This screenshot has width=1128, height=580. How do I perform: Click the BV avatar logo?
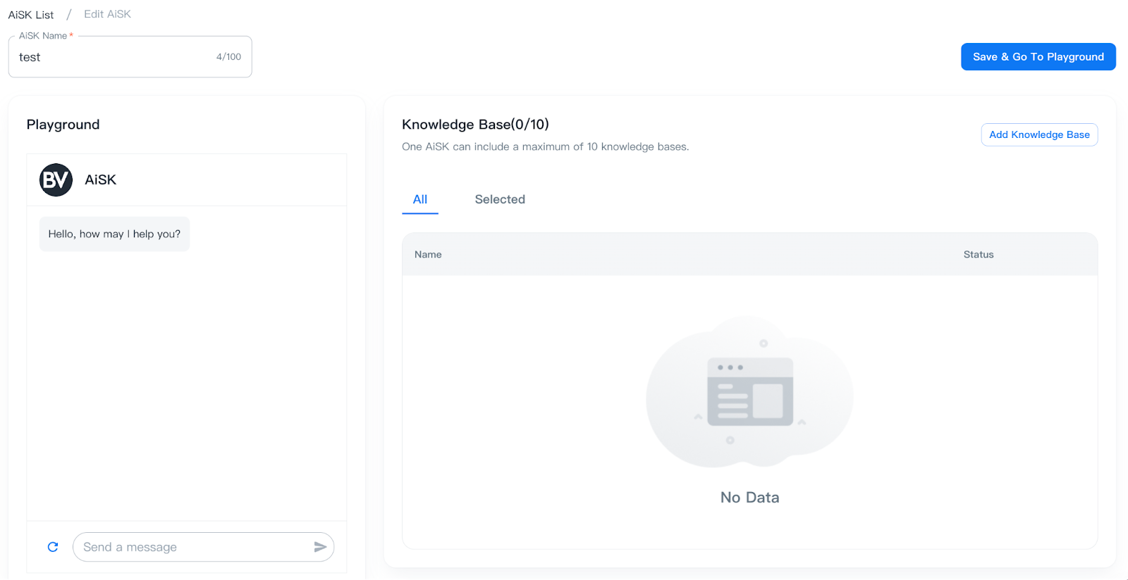(x=56, y=180)
